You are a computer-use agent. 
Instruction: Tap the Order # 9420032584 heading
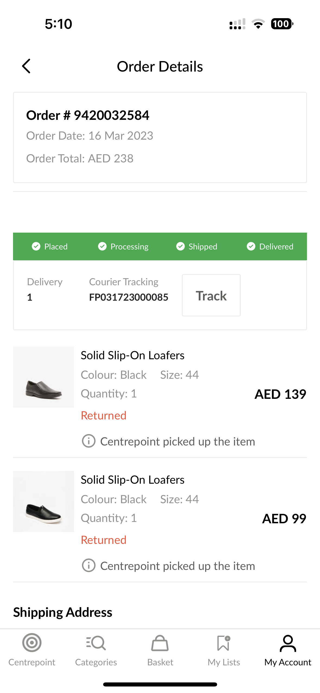click(x=88, y=115)
